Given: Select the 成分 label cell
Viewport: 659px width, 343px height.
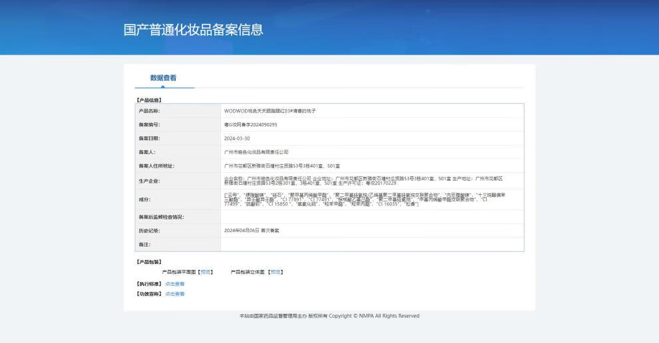Looking at the screenshot, I should point(178,199).
